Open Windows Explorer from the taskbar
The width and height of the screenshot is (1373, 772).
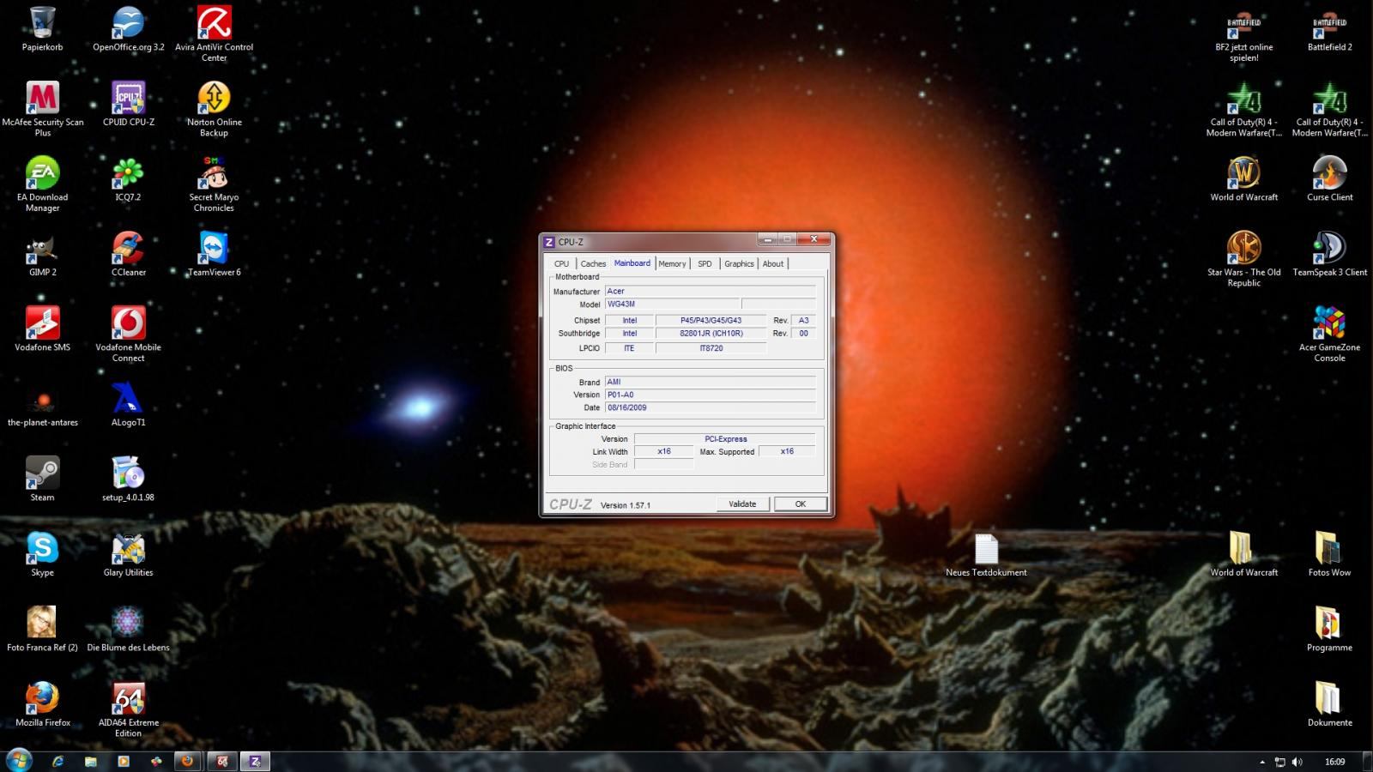point(90,761)
